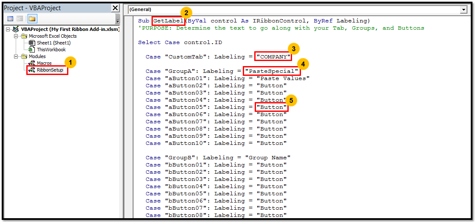Select ThisWorkbook in project tree
This screenshot has height=222, width=475.
pos(51,50)
